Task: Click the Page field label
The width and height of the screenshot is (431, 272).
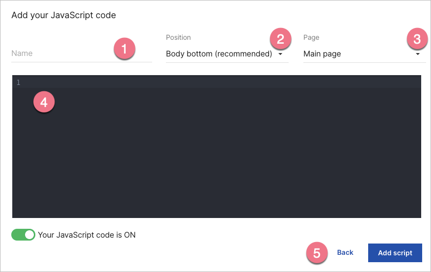Action: (311, 37)
